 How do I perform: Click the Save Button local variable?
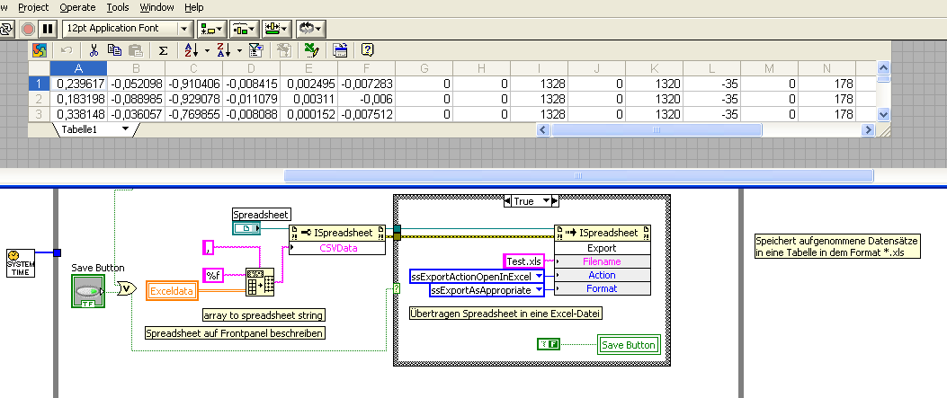pos(629,344)
